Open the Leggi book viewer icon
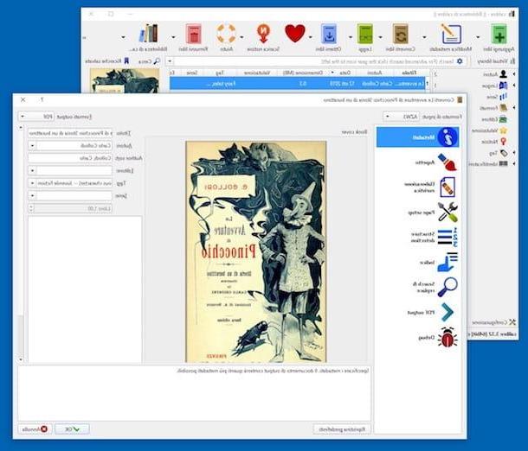Viewport: 528px width, 451px height. coord(364,34)
